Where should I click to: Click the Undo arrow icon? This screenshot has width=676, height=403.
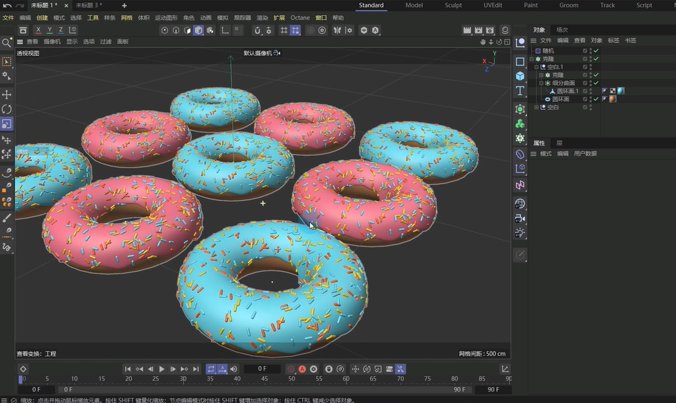click(x=7, y=6)
